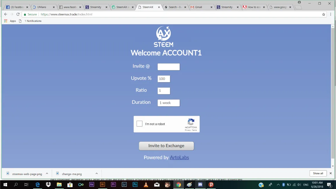The width and height of the screenshot is (336, 189).
Task: Open Psiphon app from taskbar
Action: pos(211,185)
